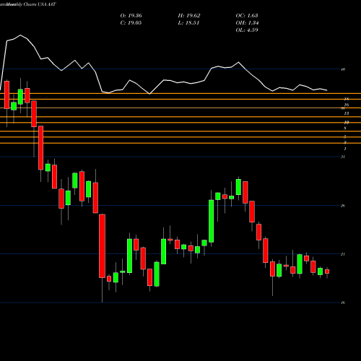Click the orange level label '1'

point(345,149)
